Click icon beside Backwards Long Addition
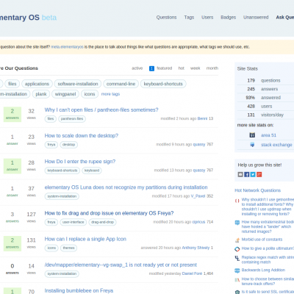 237,270
